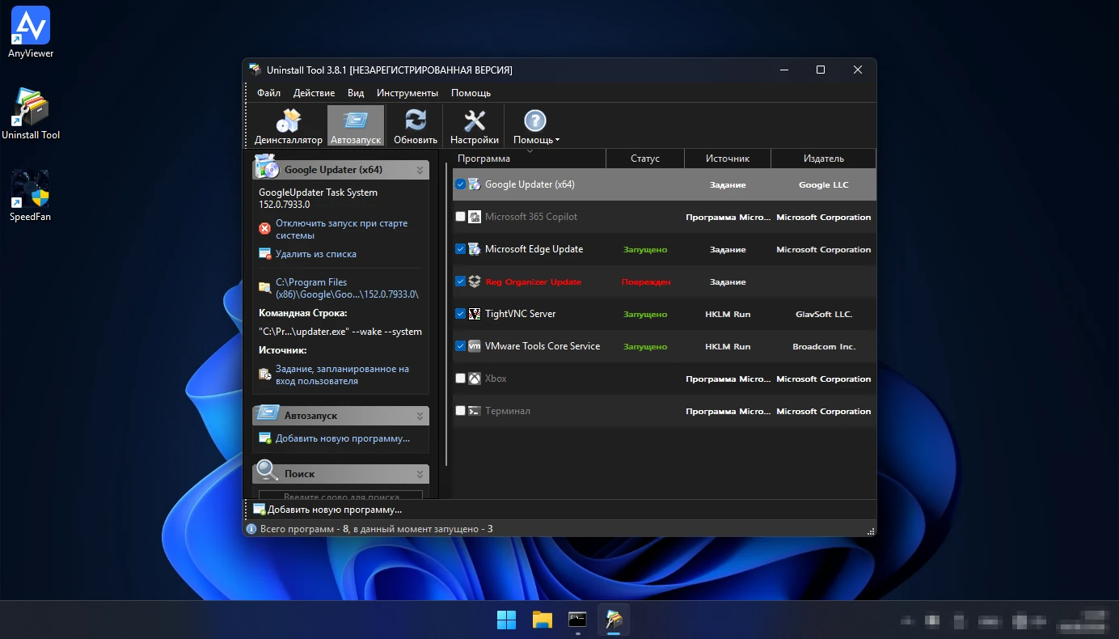Open the Файл menu
Screen dimensions: 1119x639
pos(268,93)
